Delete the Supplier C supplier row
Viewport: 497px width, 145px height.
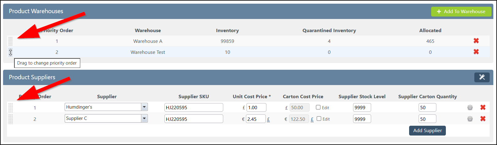[483, 119]
